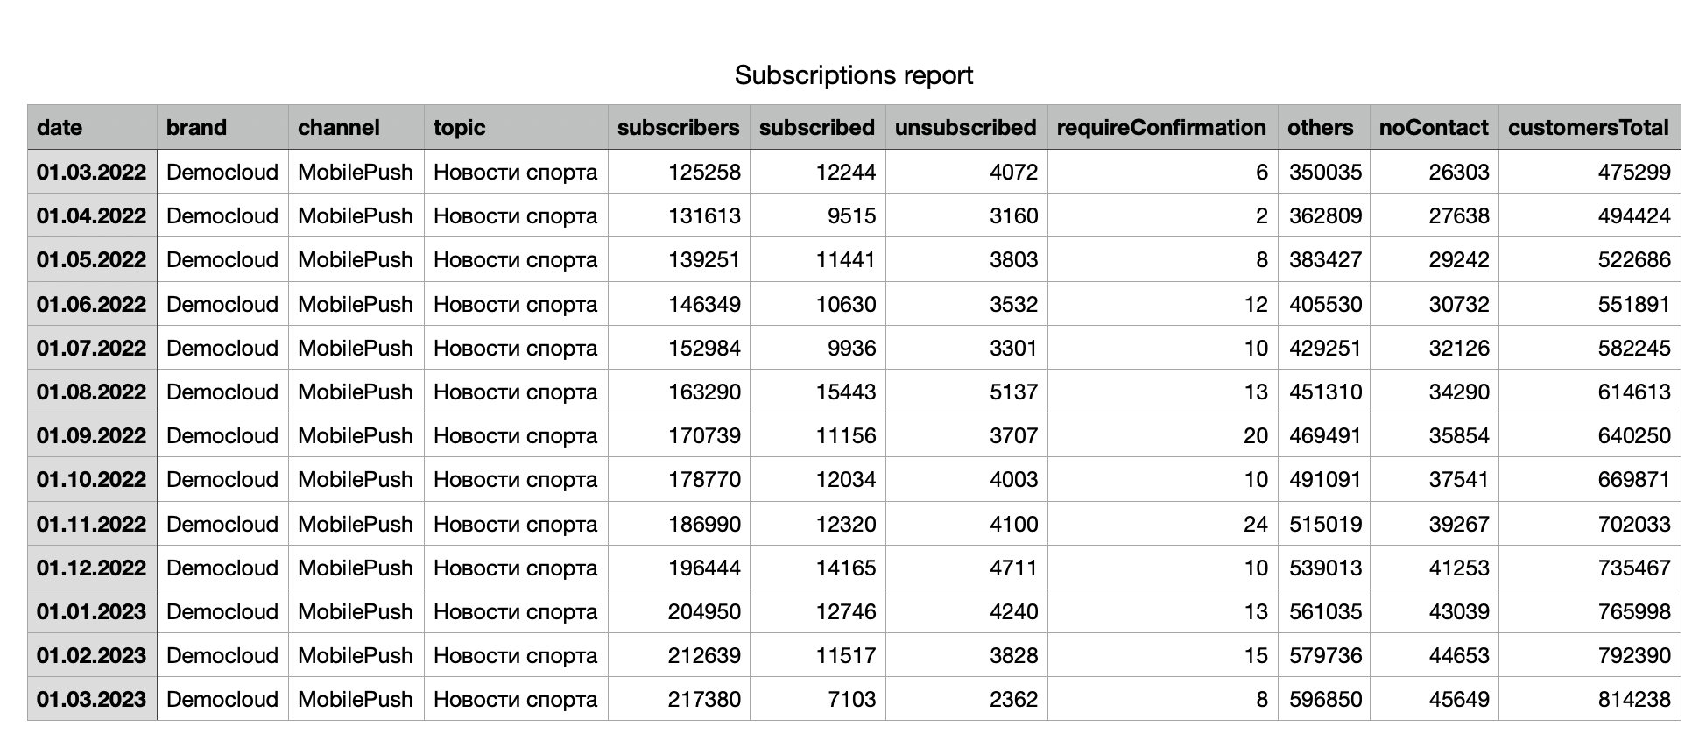
Task: Select the 'channel' column header
Action: pos(356,127)
